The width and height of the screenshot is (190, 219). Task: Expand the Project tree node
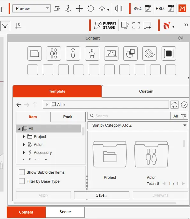click(x=24, y=137)
